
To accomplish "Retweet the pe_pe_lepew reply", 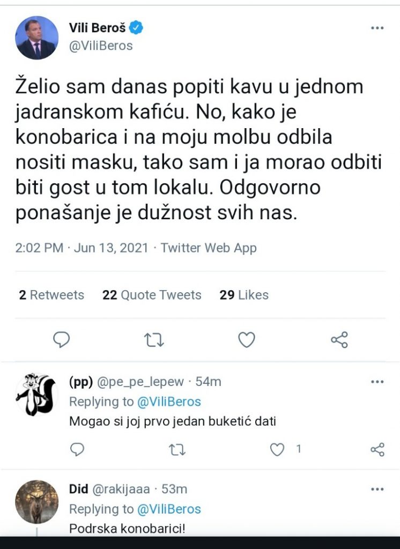I will [177, 449].
